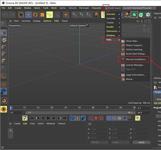Choose Manual Installation from Help menu
The image size is (161, 150).
[x=135, y=59]
